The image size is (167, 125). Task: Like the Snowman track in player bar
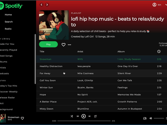pos(22,118)
